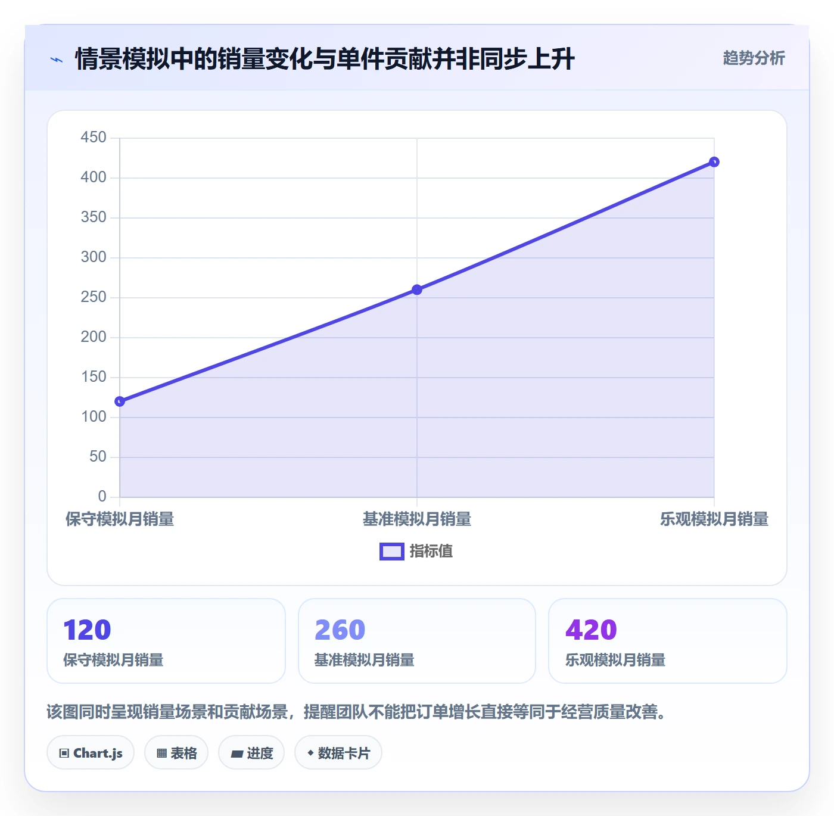The image size is (834, 816).
Task: Click the bar icon in the 进度 chip
Action: [x=236, y=754]
